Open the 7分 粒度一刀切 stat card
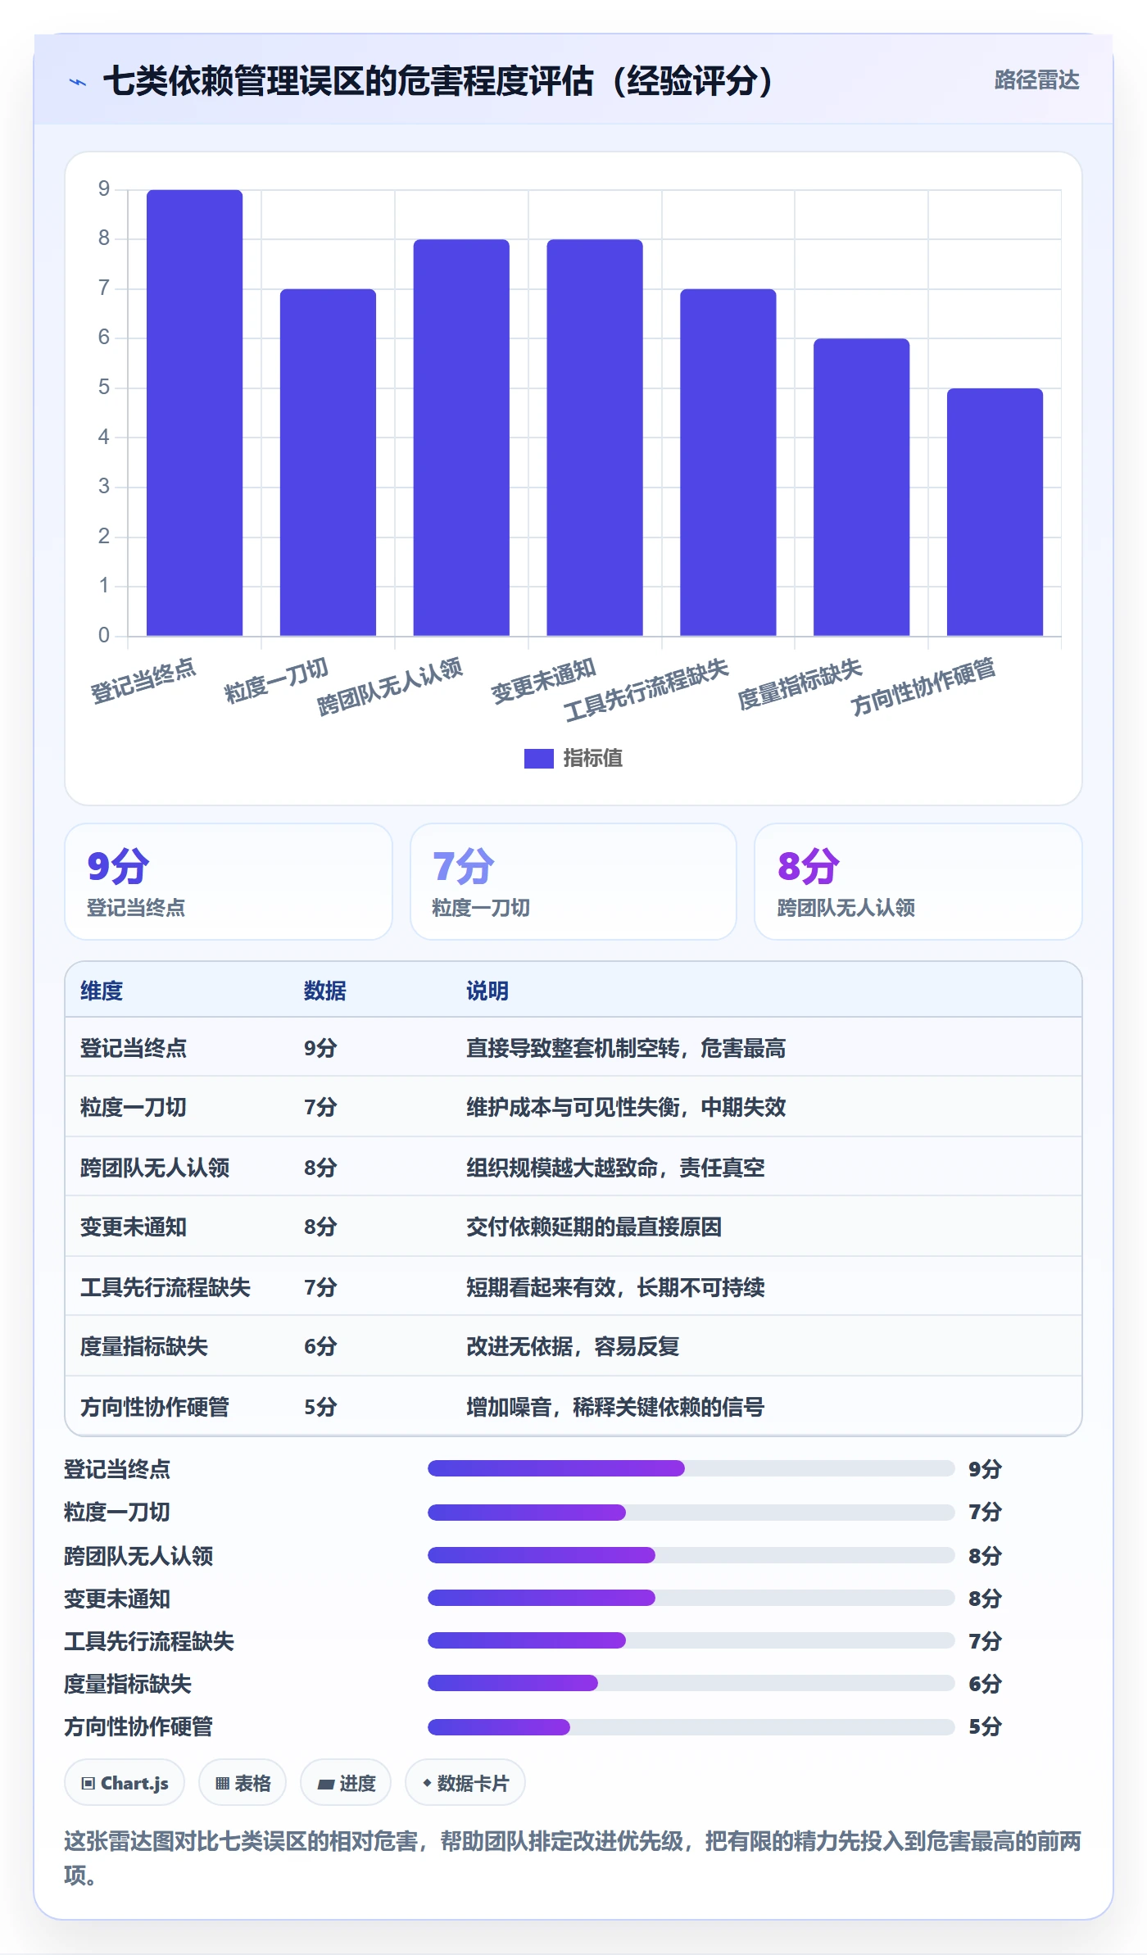Screen dimensions: 1147x1955 pos(573,882)
